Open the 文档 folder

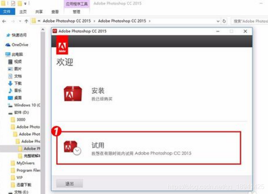[15, 76]
